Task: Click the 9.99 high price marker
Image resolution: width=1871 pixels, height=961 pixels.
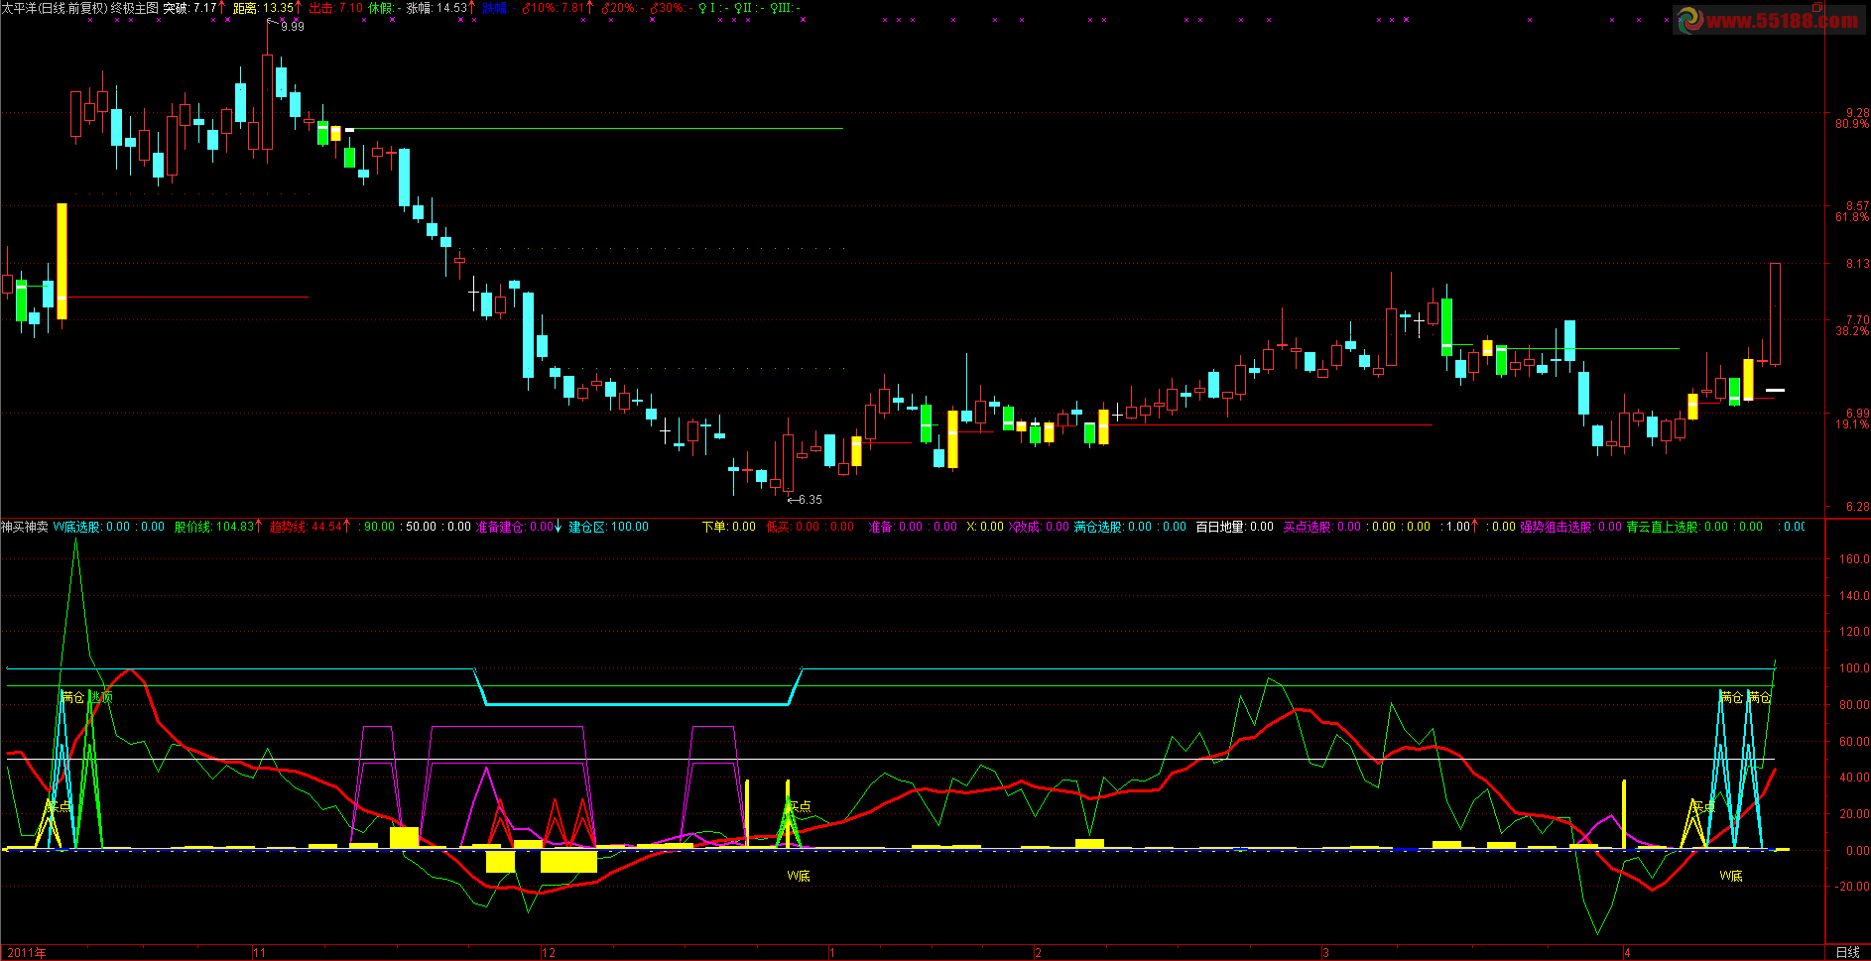Action: pyautogui.click(x=292, y=27)
